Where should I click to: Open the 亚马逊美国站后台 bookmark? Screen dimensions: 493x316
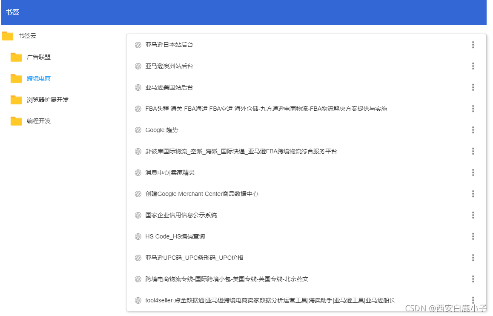coord(169,87)
